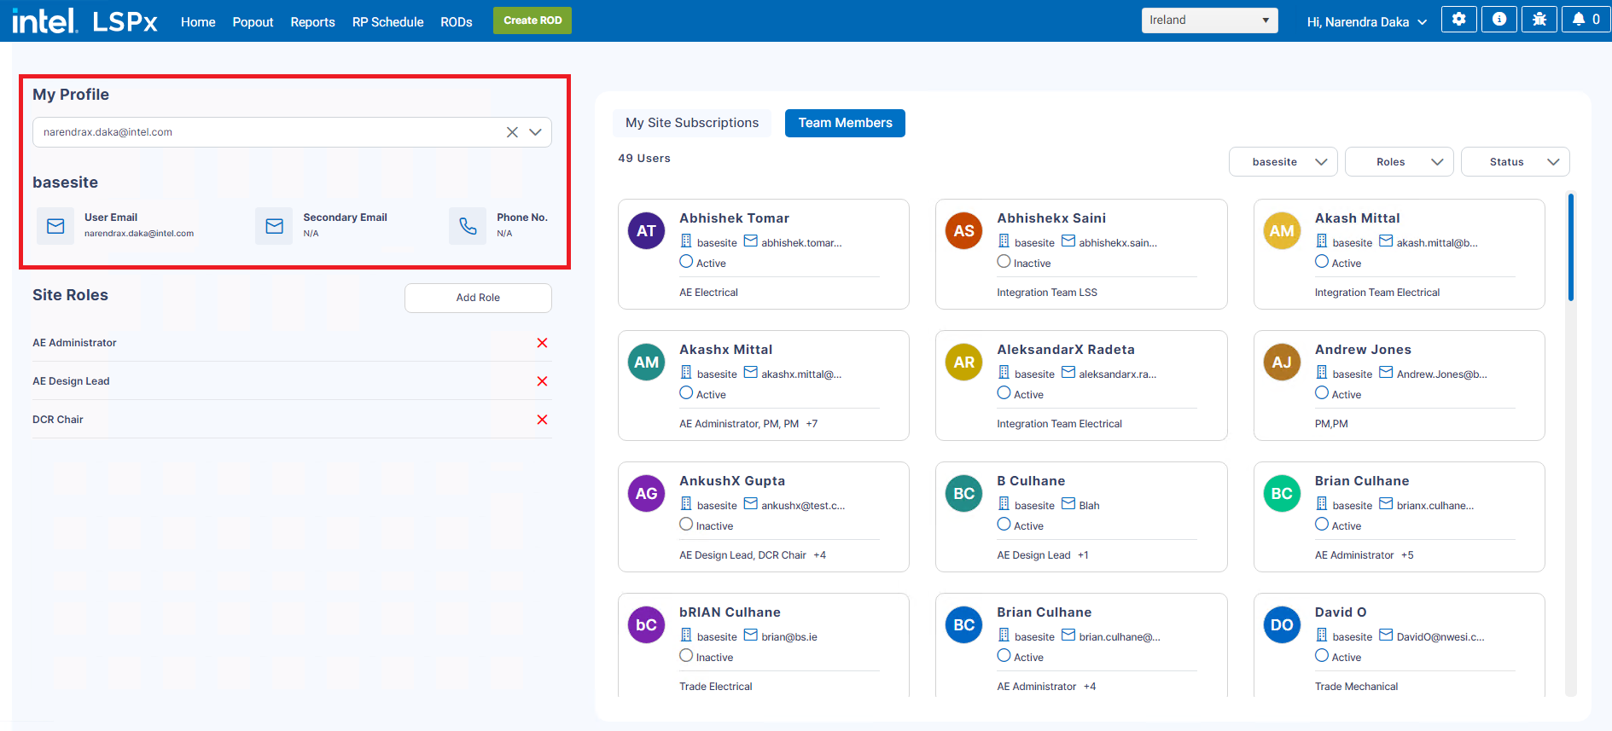Click the info icon in header
Screen dimensions: 1612x731
pos(1499,20)
